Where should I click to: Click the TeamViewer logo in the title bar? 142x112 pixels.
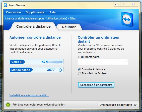click(6, 5)
